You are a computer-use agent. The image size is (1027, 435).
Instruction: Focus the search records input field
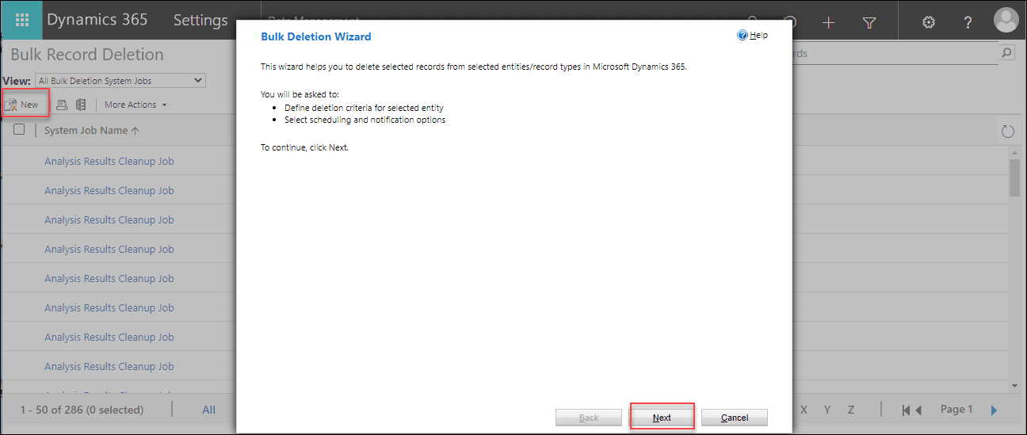tap(895, 53)
